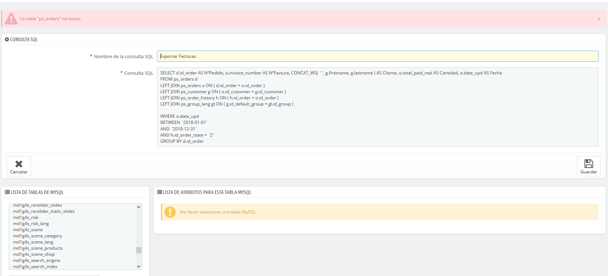608x276 pixels.
Task: Click the table list scroll-down arrow
Action: tap(139, 267)
